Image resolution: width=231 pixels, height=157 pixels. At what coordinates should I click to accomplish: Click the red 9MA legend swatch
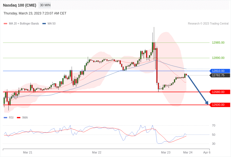pyautogui.click(x=19, y=118)
